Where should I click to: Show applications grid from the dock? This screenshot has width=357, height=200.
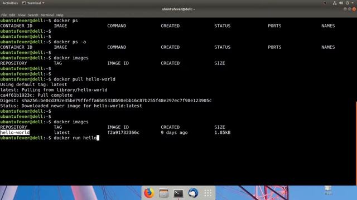coord(208,193)
